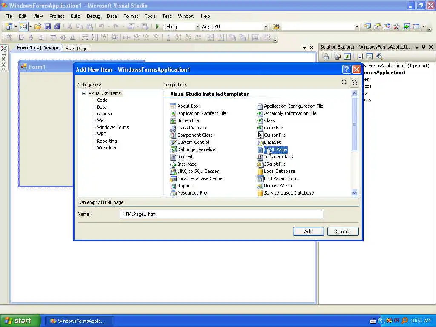Viewport: 436px width, 327px height.
Task: Click the dialog Help question mark button
Action: 346,69
